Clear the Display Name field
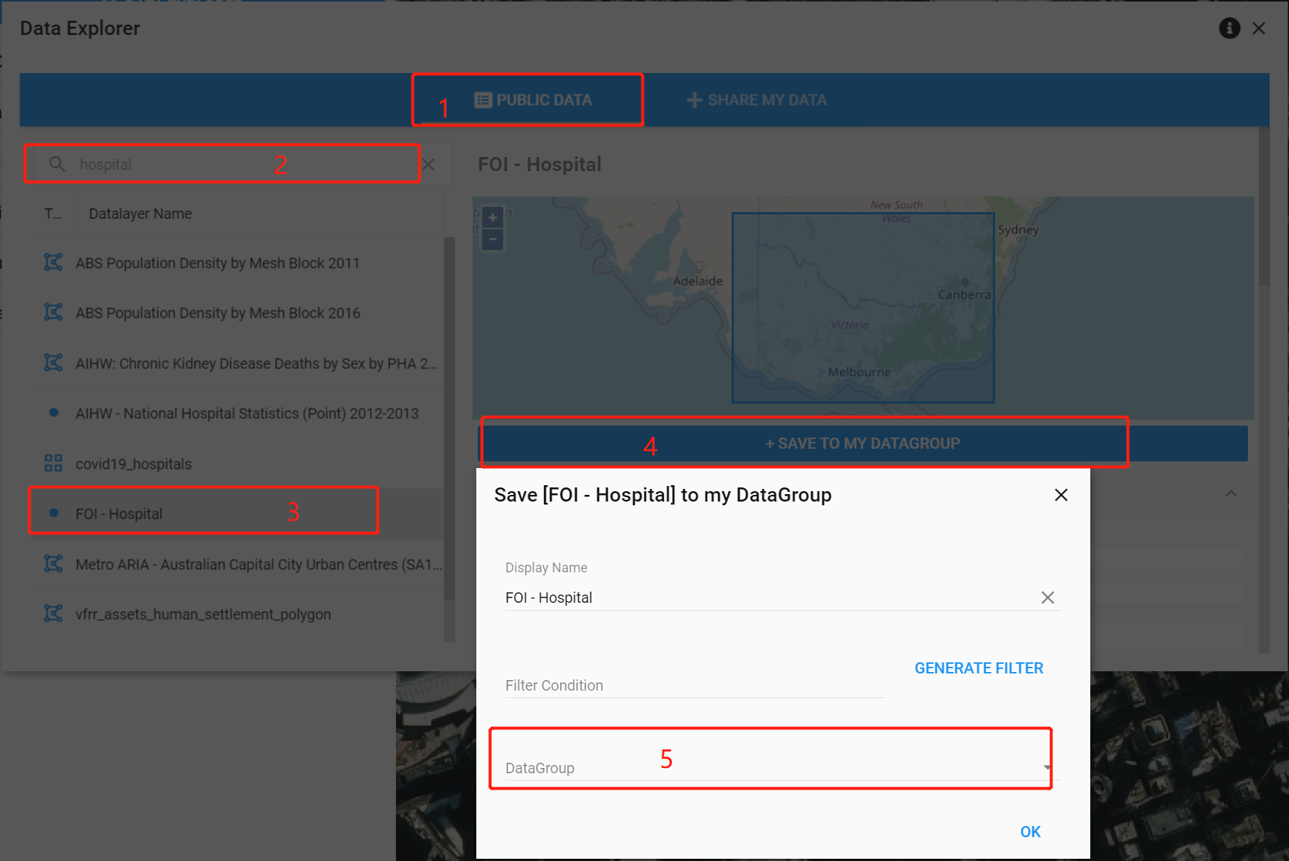This screenshot has width=1289, height=861. 1048,597
